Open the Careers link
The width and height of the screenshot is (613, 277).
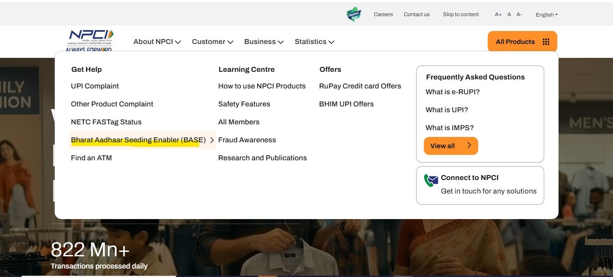coord(383,14)
